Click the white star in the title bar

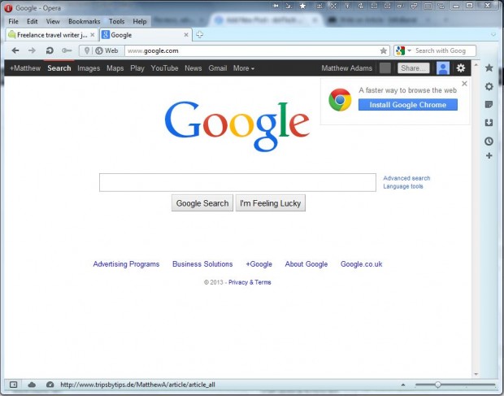tap(302, 6)
